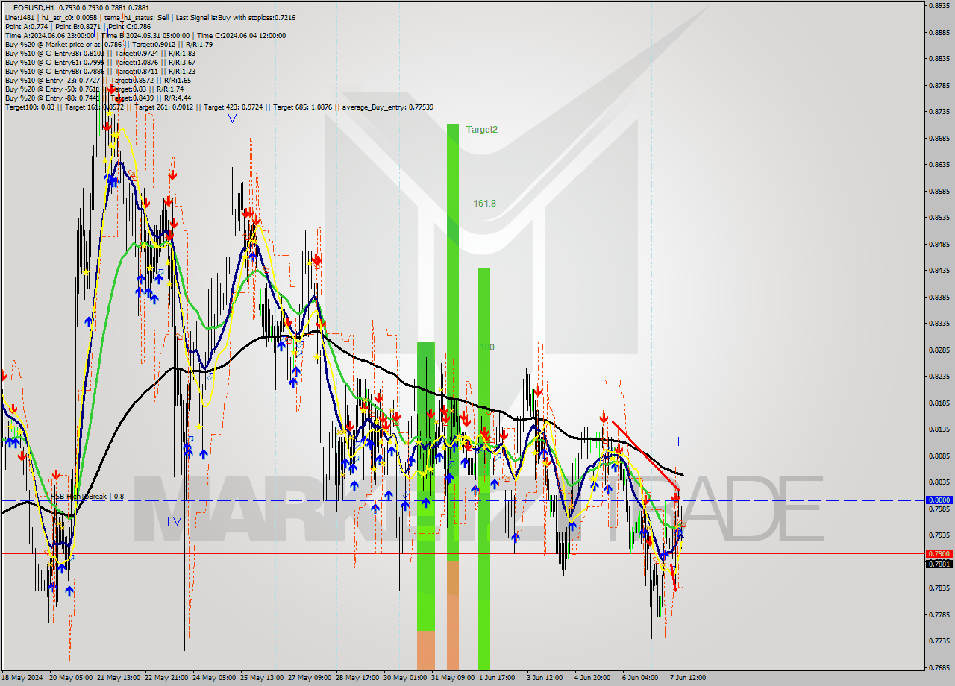The image size is (955, 686).
Task: Click the blue V marker below the target line
Action: tap(233, 118)
